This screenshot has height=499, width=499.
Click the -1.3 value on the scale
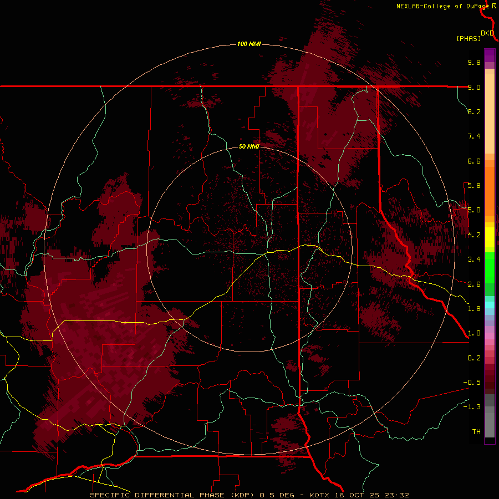click(x=472, y=407)
